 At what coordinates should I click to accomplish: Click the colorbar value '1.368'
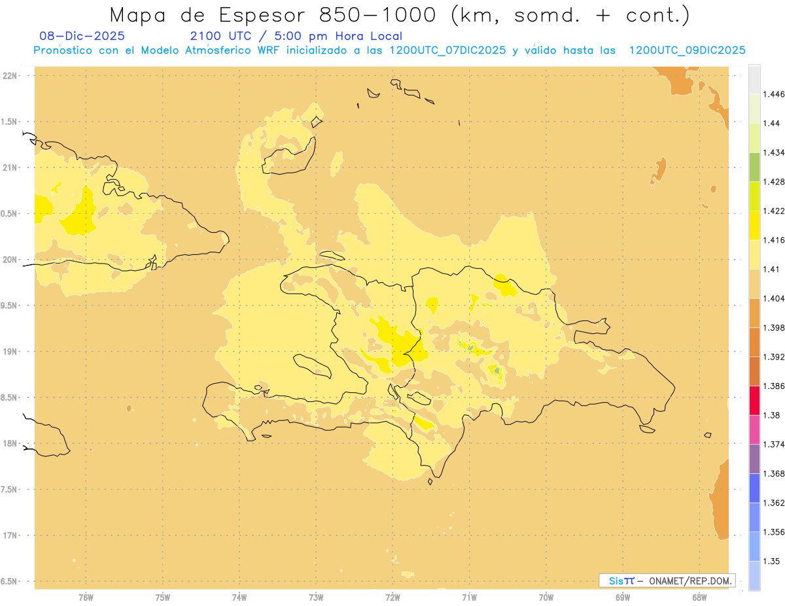[x=775, y=473]
